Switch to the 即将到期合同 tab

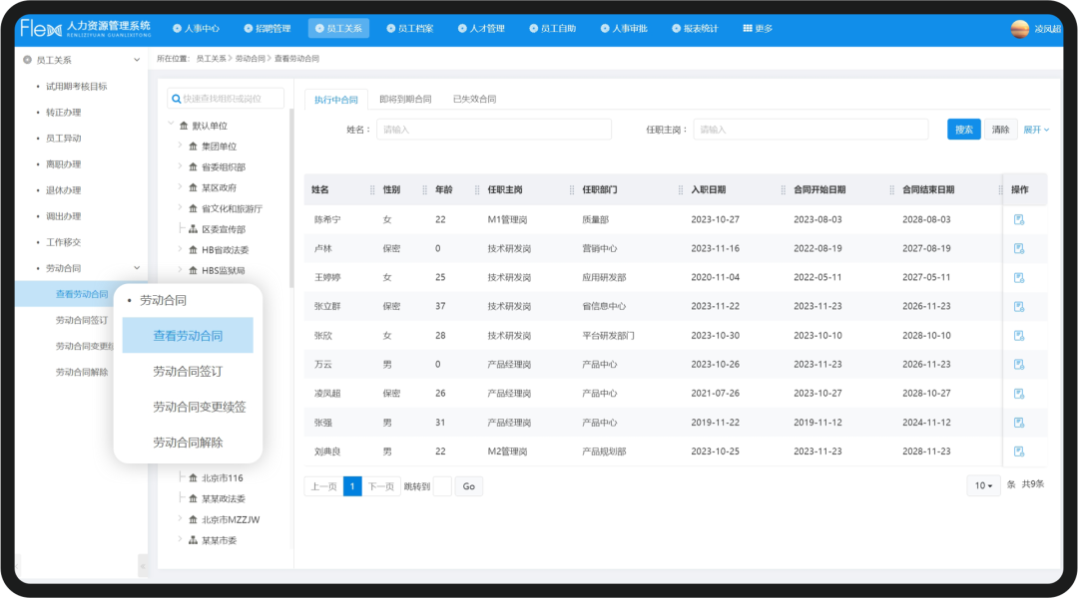[x=405, y=100]
